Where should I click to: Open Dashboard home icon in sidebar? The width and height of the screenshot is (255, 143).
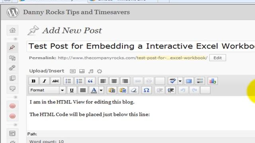coord(12,30)
